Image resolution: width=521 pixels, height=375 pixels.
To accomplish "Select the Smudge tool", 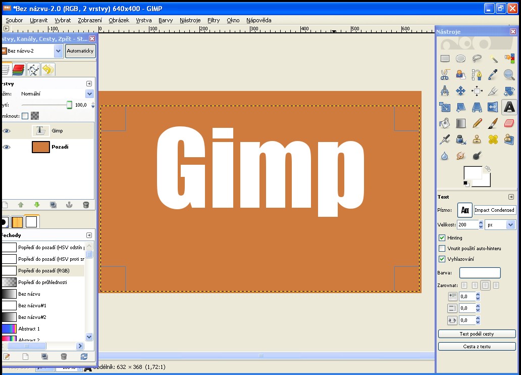I will click(x=460, y=155).
